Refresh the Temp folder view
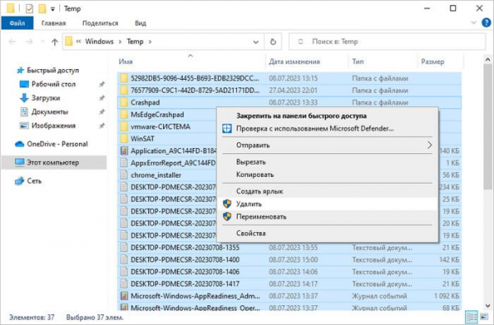Screen dimensions: 494x325 [273, 42]
